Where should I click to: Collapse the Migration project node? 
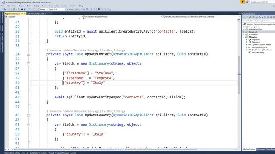tap(244, 37)
